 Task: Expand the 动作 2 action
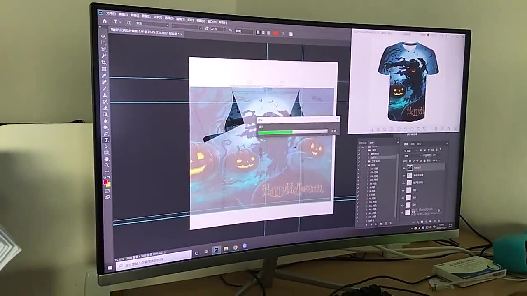tap(369, 157)
